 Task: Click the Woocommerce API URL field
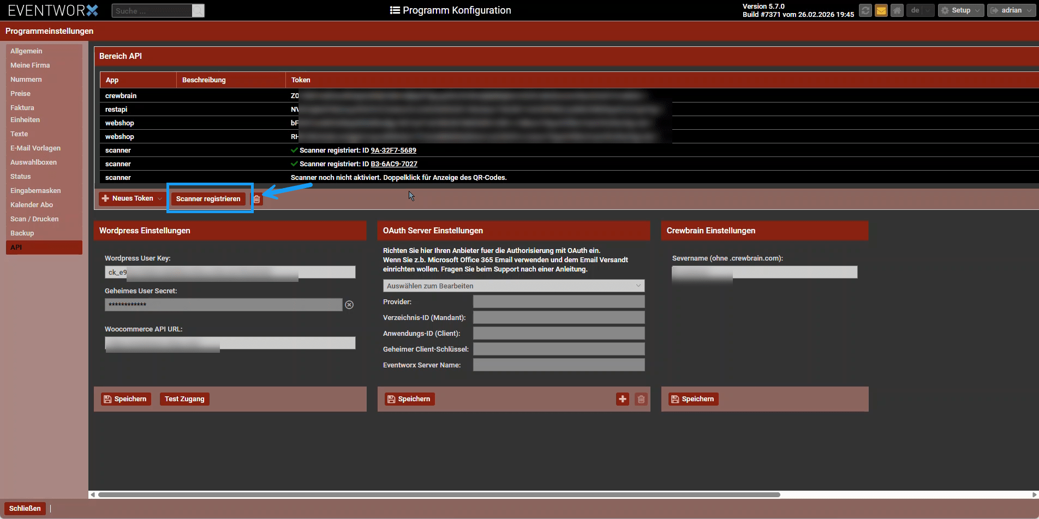[x=230, y=343]
